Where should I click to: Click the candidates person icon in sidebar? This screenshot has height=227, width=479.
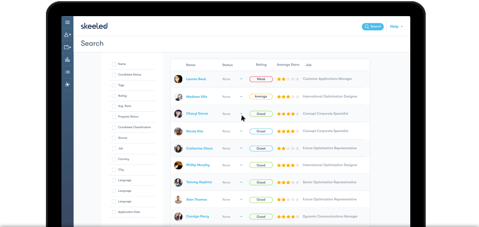[x=67, y=35]
